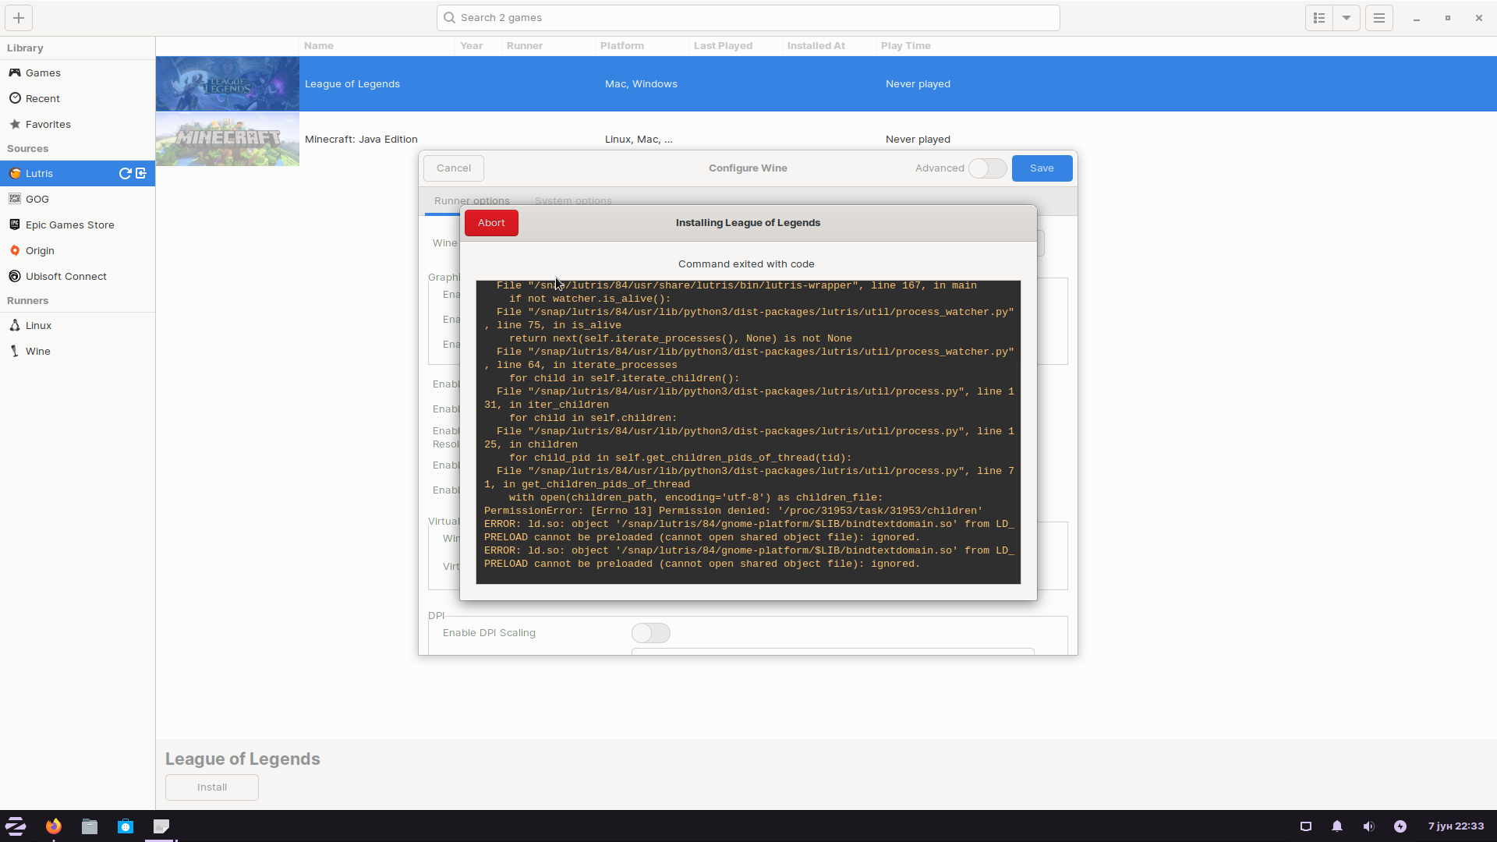Click the search input field for games

[x=748, y=17]
